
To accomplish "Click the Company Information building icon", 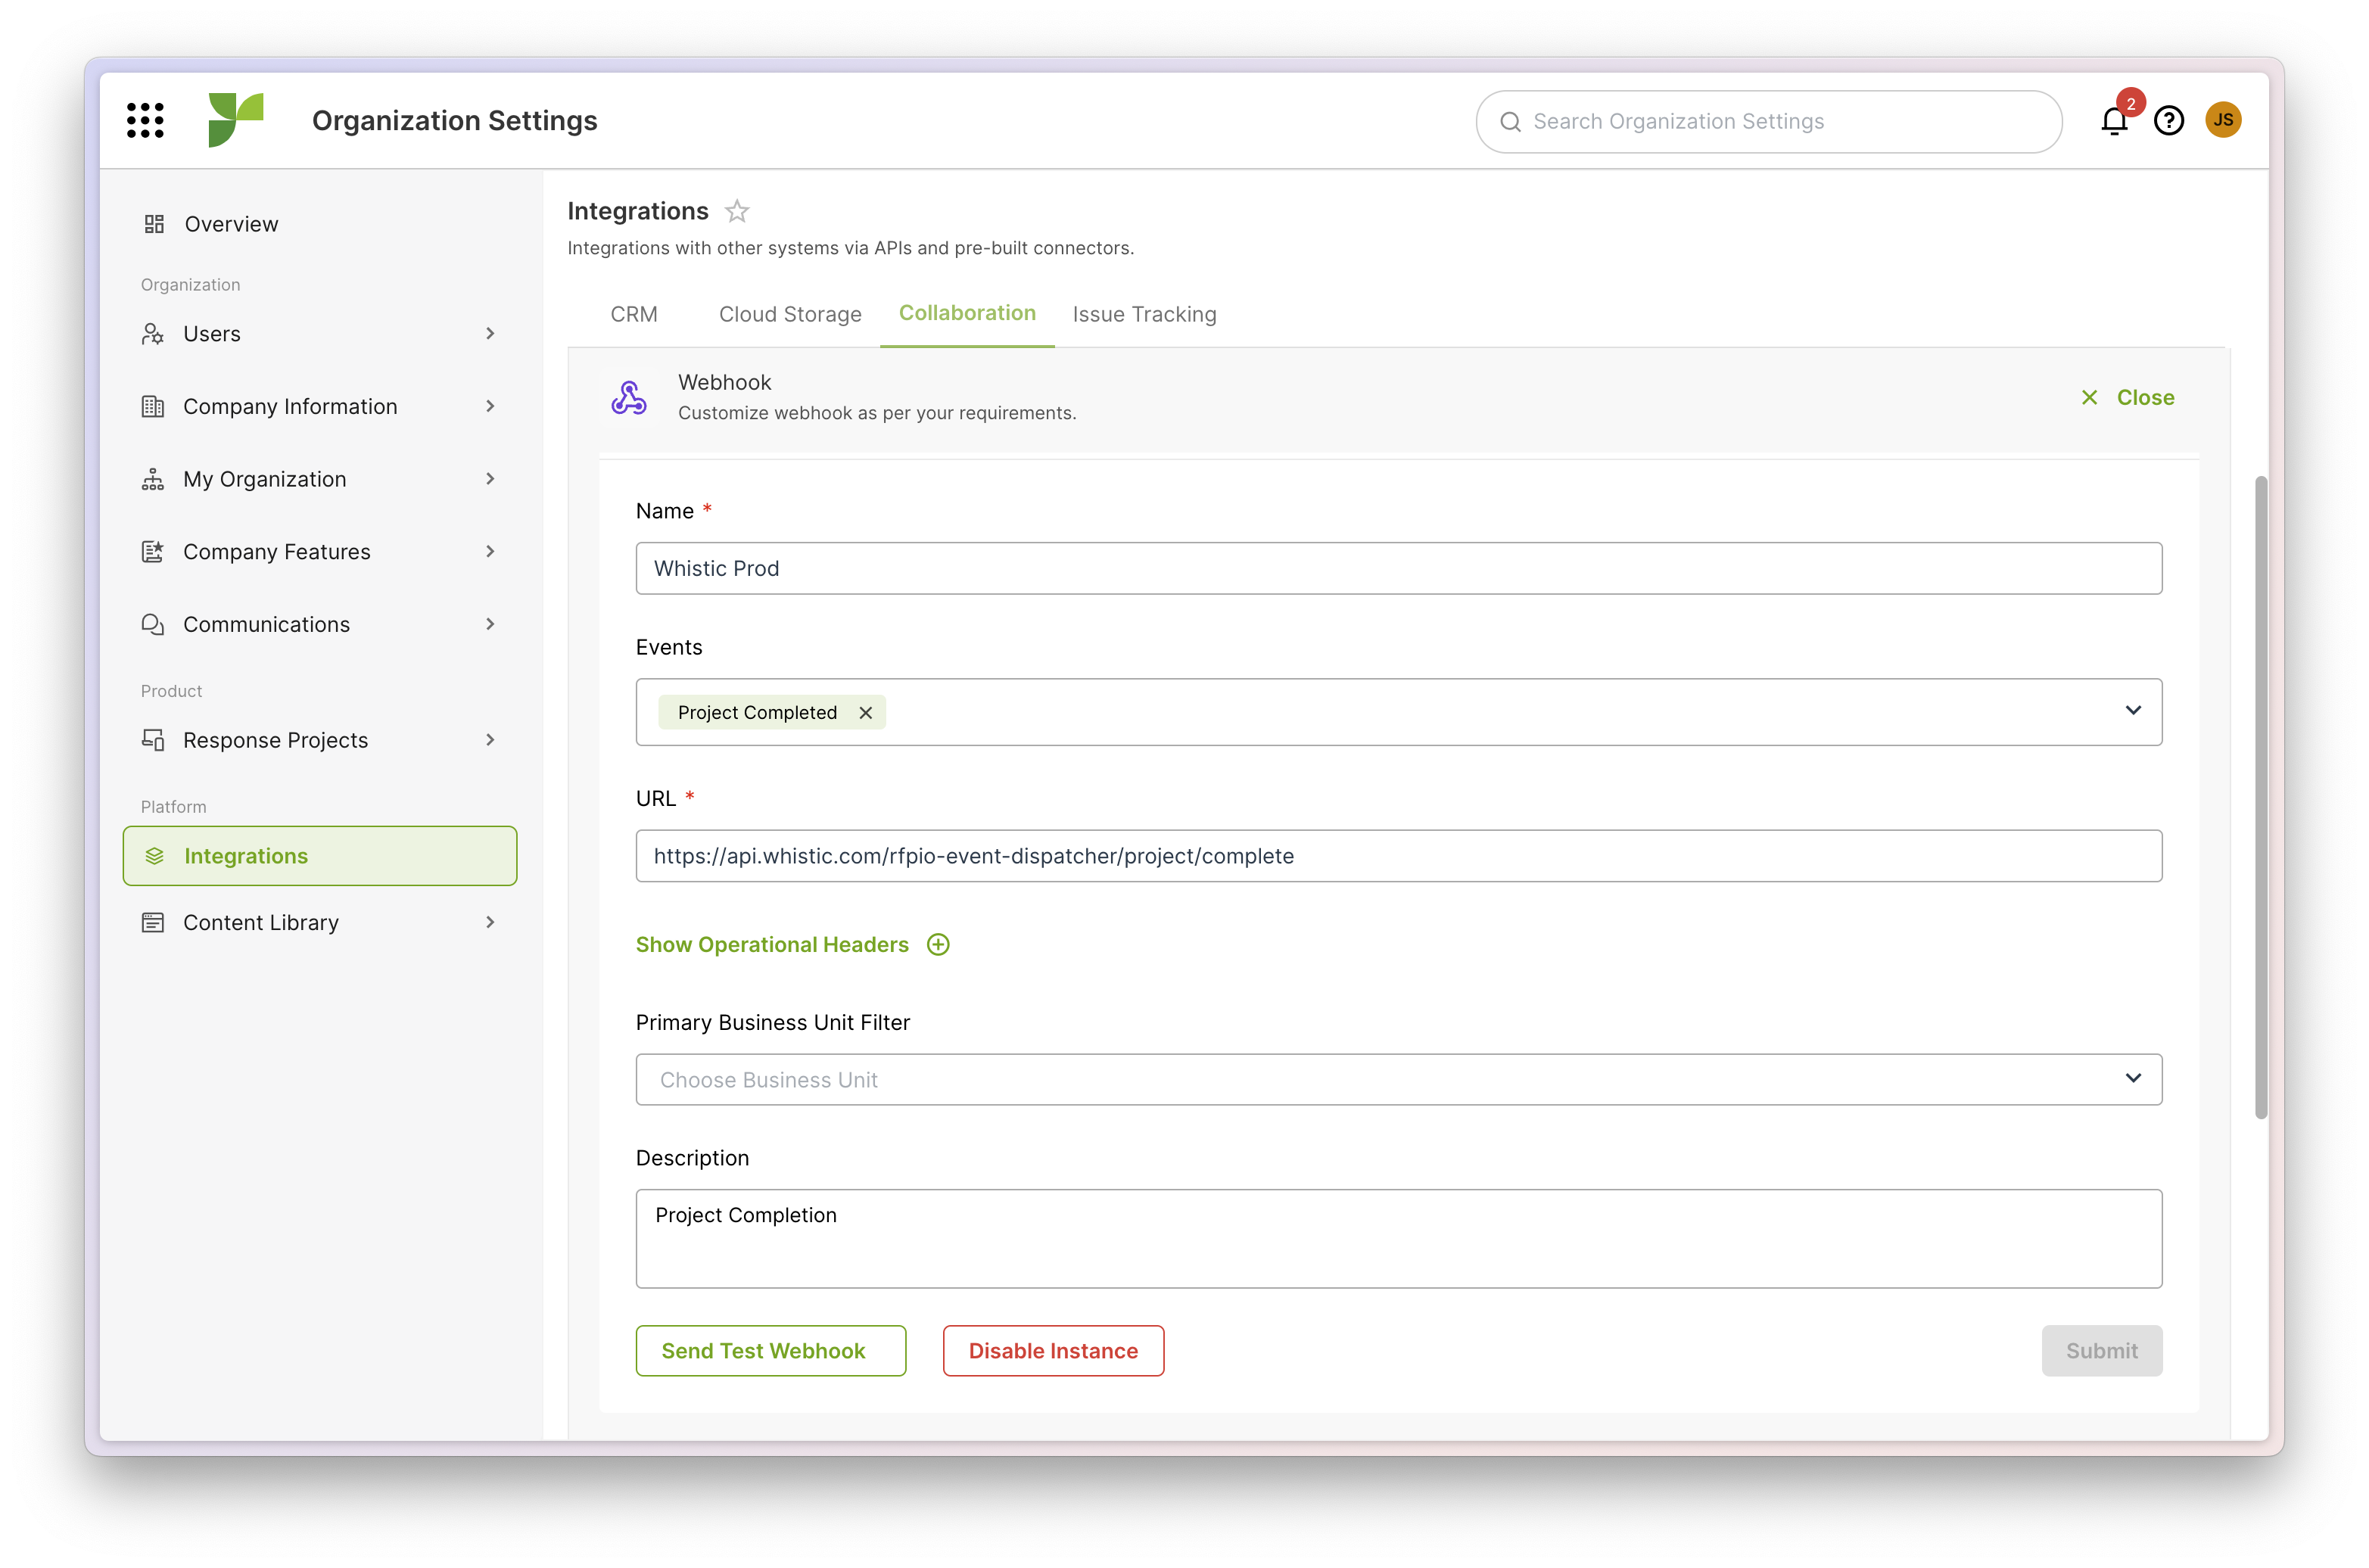I will coord(153,406).
